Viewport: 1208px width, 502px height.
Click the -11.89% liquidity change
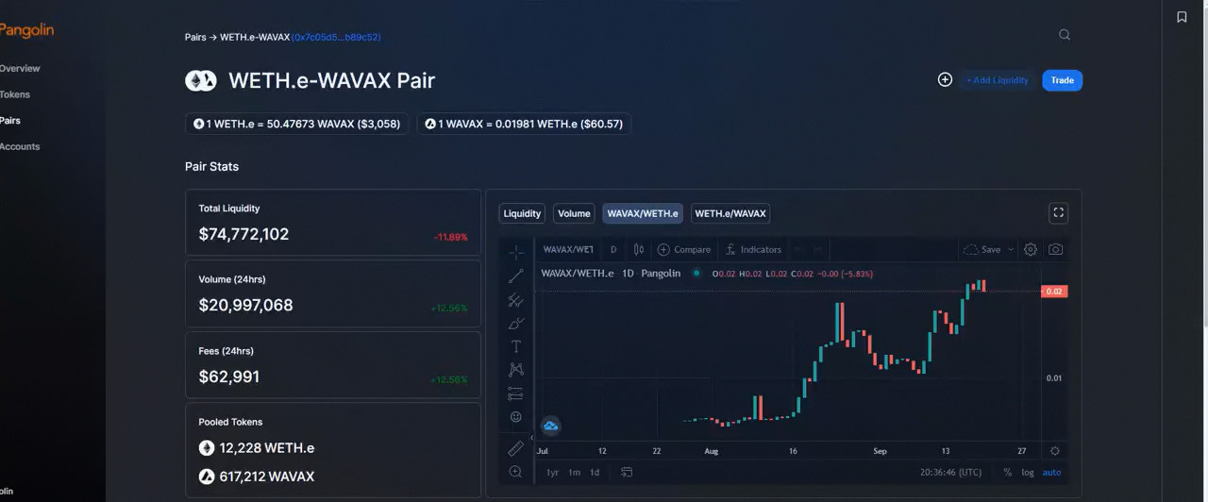[450, 237]
